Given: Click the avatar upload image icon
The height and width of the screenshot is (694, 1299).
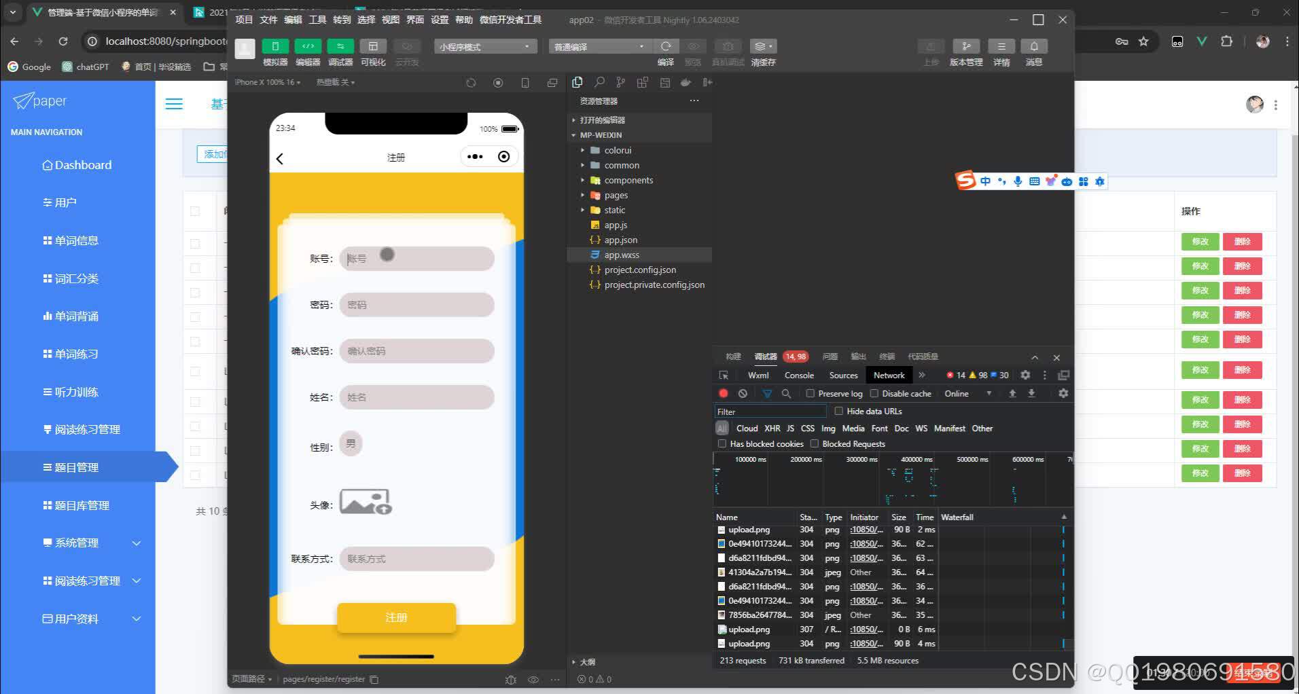Looking at the screenshot, I should click(366, 502).
